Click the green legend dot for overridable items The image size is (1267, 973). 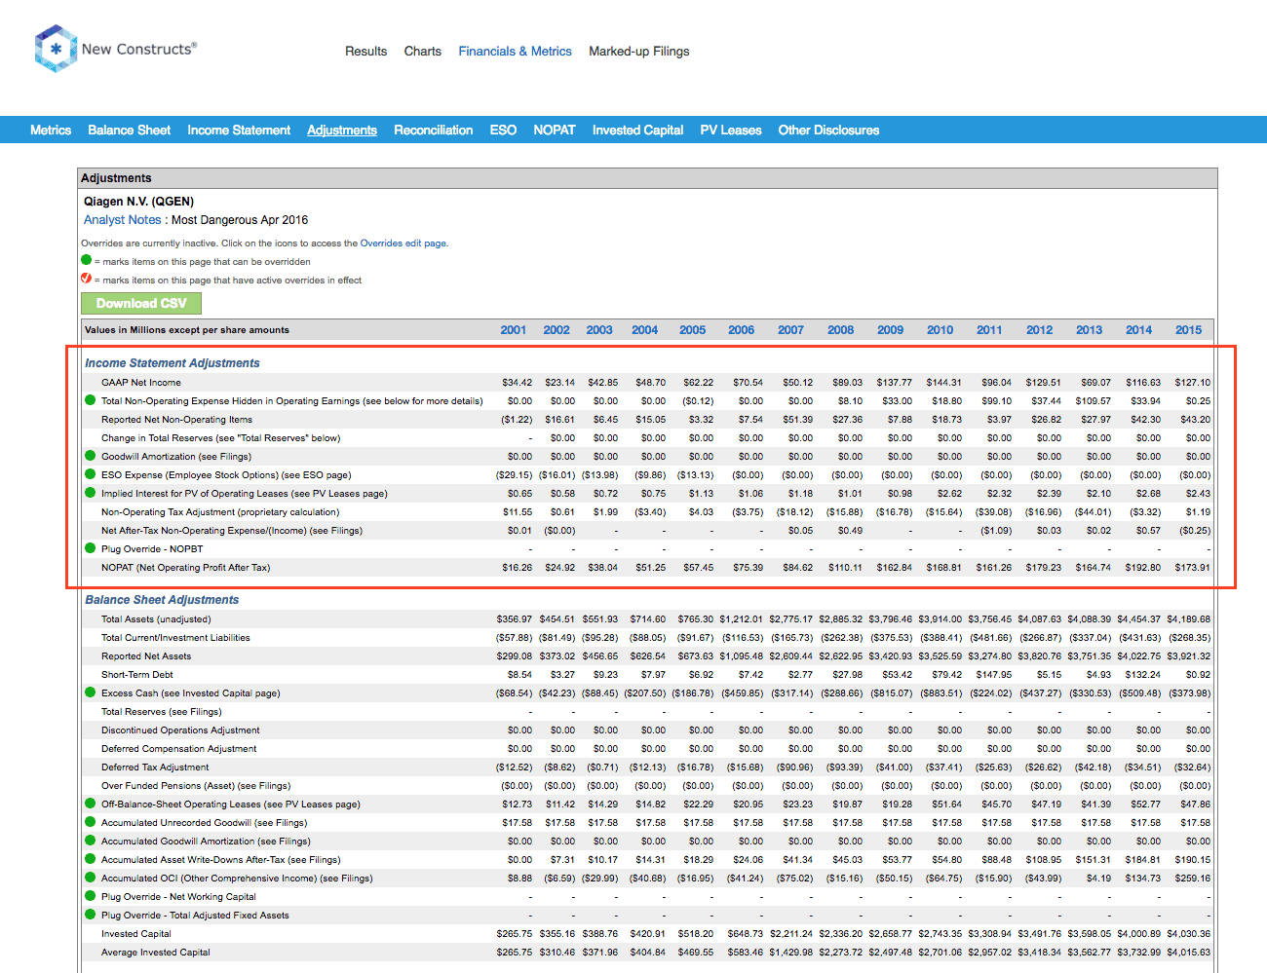86,260
